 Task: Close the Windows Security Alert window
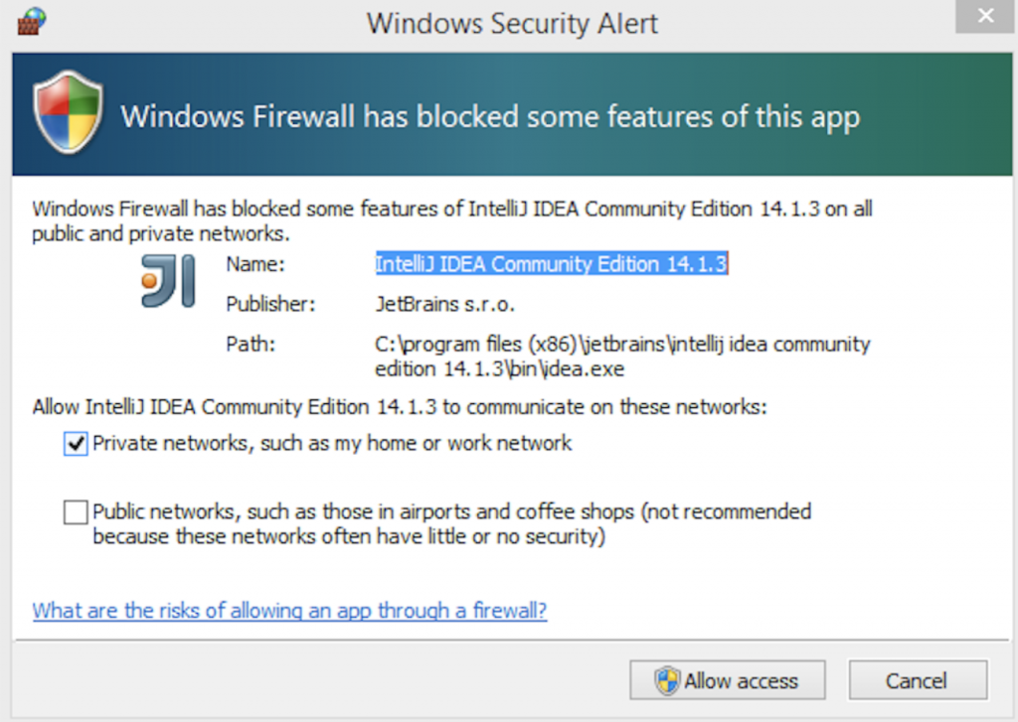[x=985, y=16]
